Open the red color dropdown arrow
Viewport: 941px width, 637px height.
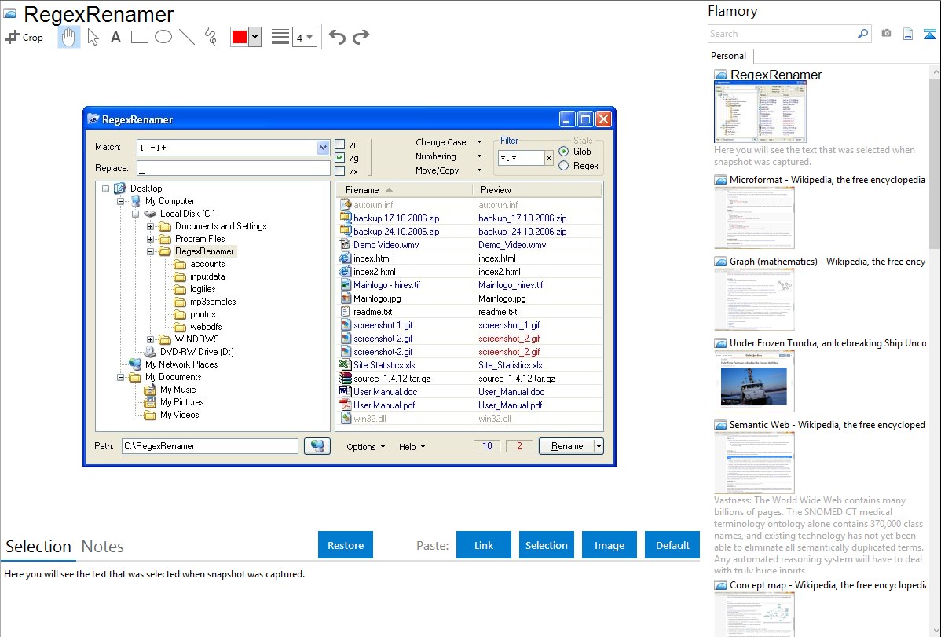[255, 37]
